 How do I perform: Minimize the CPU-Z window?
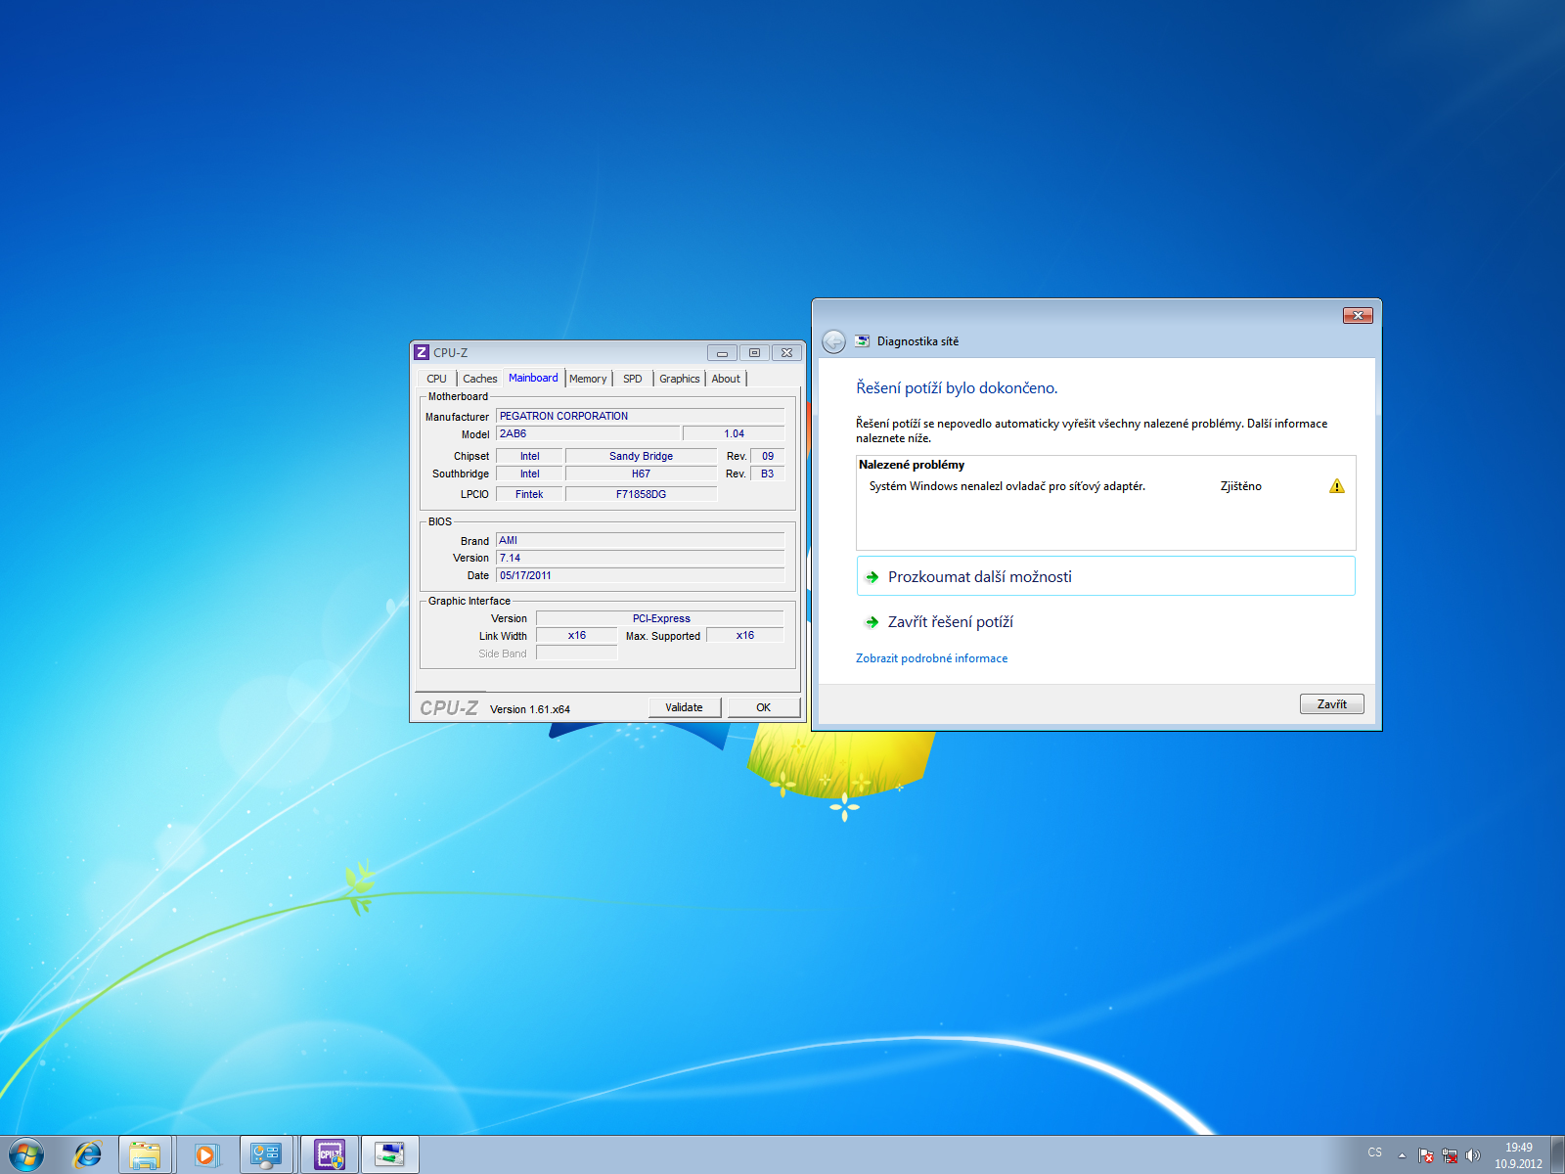click(722, 353)
